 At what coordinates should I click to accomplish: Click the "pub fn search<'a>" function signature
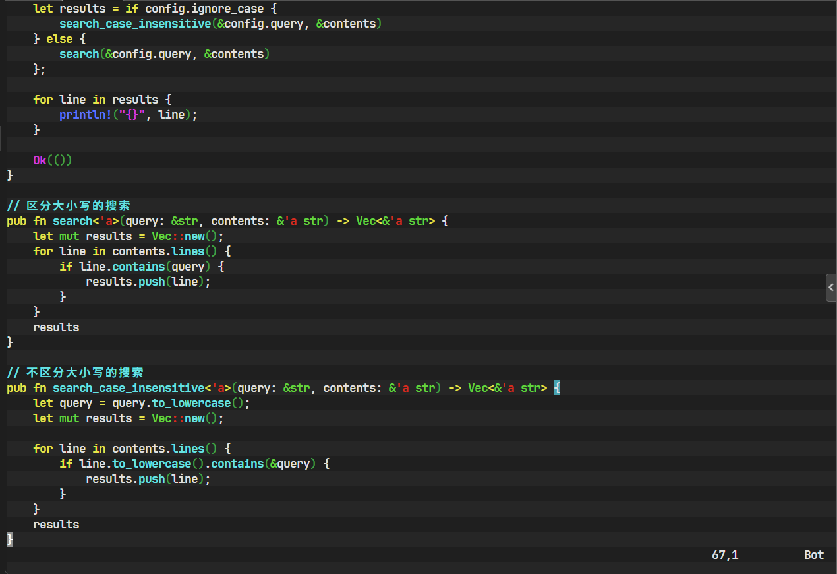point(227,221)
